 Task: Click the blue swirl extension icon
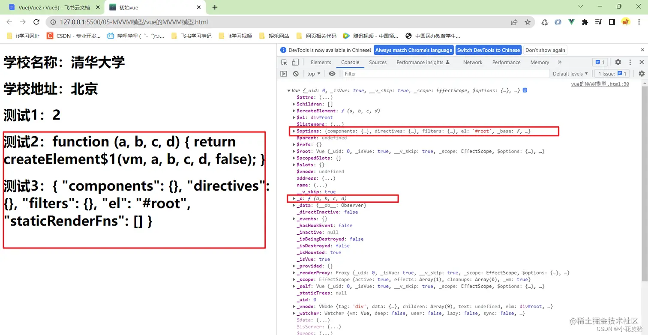tap(558, 22)
